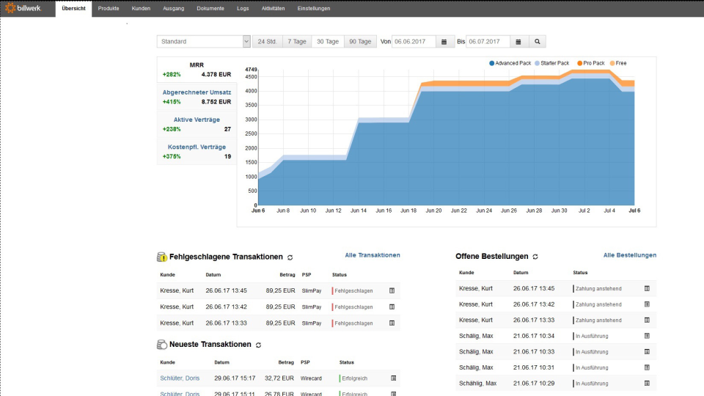Open details icon for failed transaction 13:33
704x396 pixels.
[x=392, y=323]
